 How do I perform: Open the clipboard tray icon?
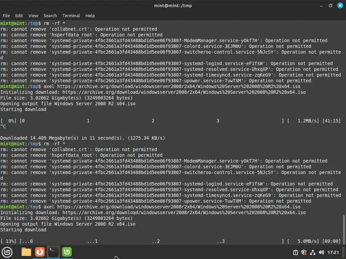click(295, 252)
